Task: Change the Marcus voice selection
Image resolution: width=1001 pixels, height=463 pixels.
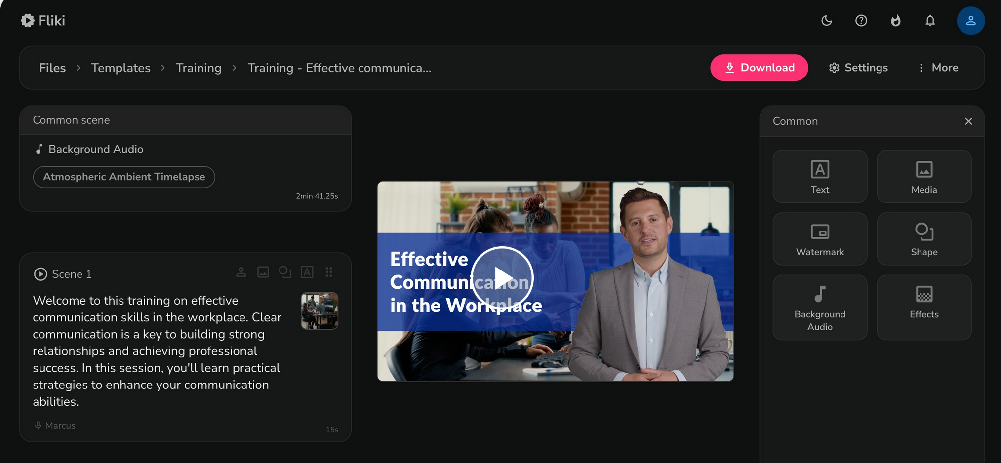Action: click(x=55, y=425)
